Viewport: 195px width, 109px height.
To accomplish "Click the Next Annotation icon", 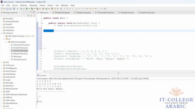I will click(x=76, y=9).
